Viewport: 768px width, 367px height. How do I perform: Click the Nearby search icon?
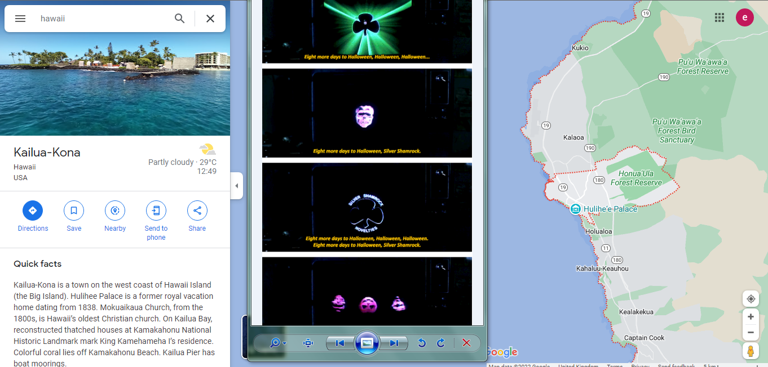115,211
